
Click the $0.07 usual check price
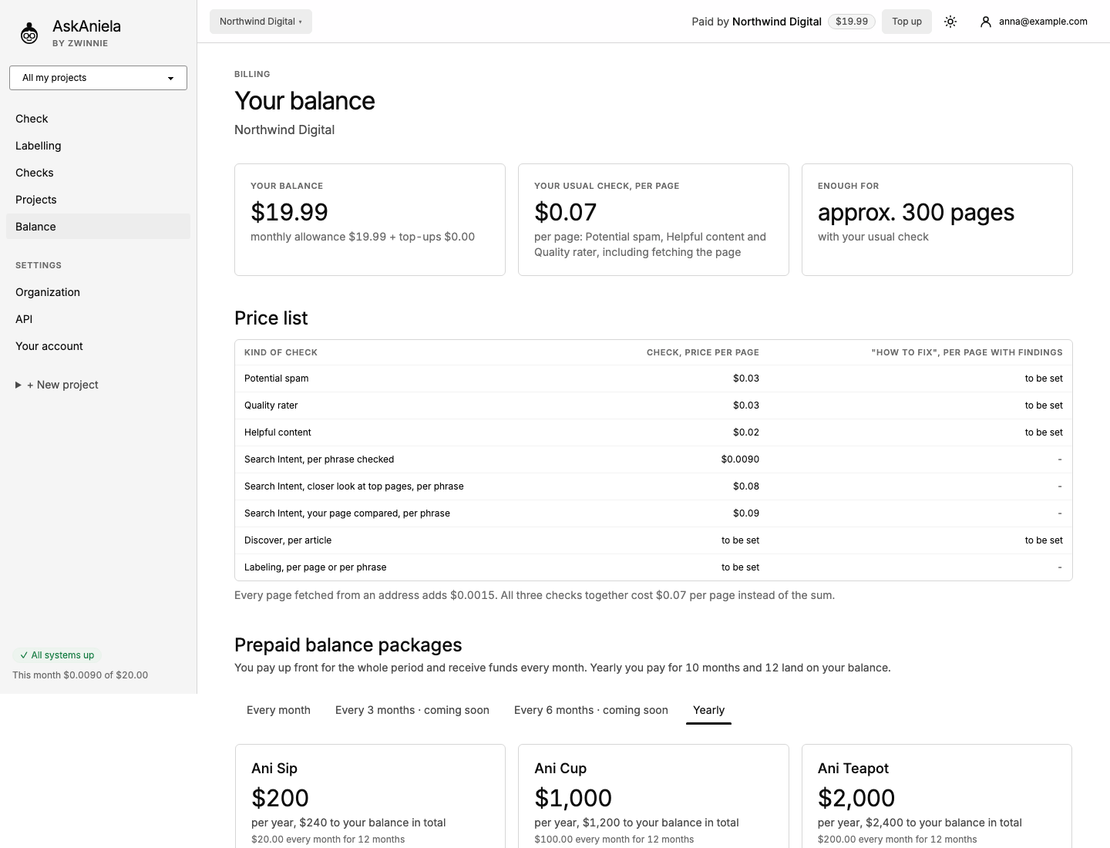click(x=565, y=212)
